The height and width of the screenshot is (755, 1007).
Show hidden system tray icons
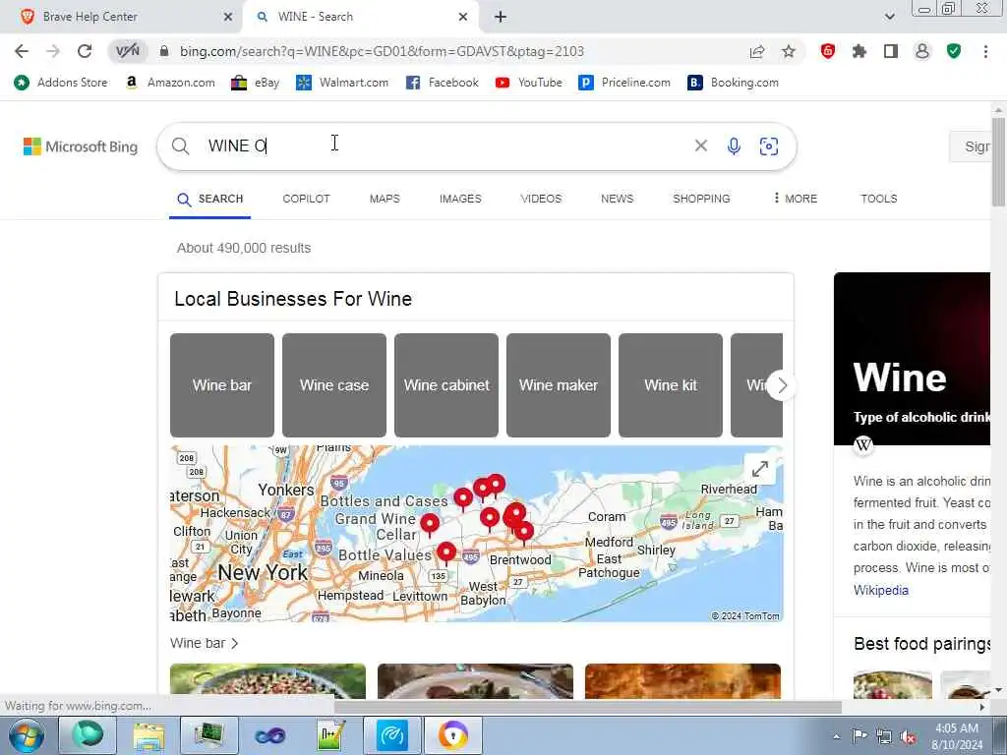836,736
